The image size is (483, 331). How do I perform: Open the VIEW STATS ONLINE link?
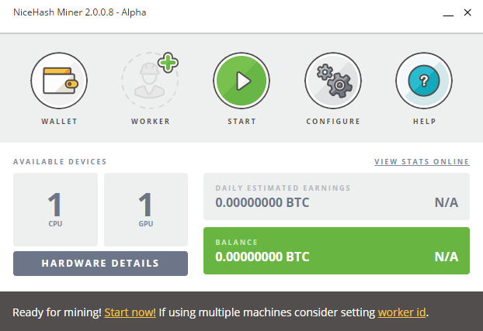click(422, 161)
